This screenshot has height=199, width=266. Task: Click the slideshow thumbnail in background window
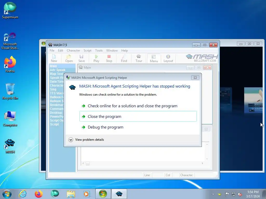click(253, 100)
